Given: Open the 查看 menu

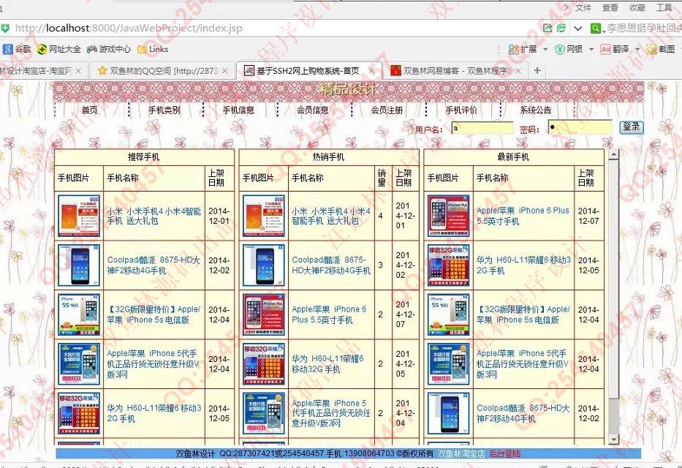Looking at the screenshot, I should tap(610, 7).
